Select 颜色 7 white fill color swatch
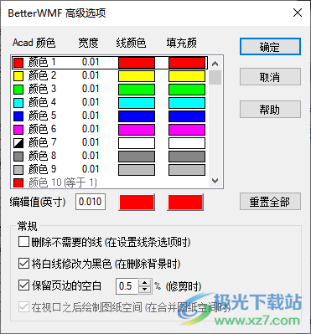The image size is (311, 334). 187,143
